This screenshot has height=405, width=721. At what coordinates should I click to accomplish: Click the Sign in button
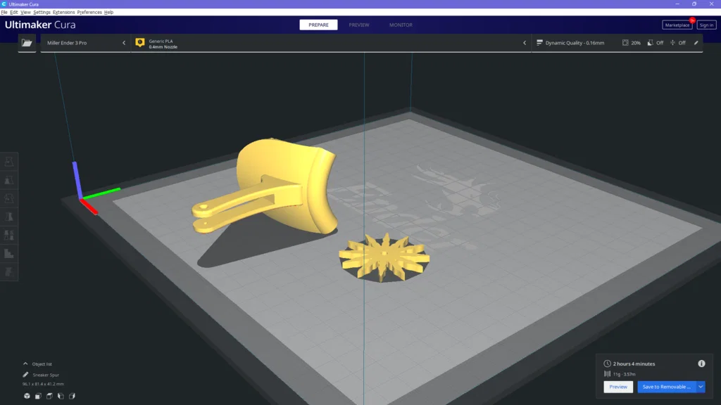click(x=706, y=25)
